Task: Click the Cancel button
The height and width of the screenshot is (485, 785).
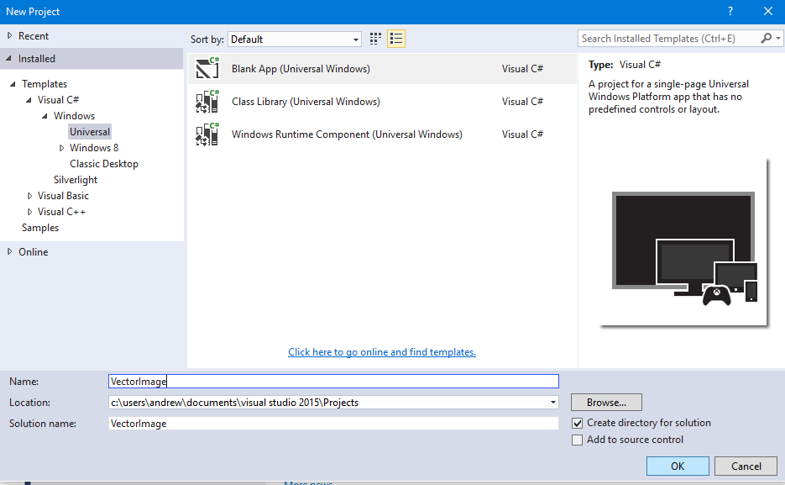Action: click(x=746, y=466)
